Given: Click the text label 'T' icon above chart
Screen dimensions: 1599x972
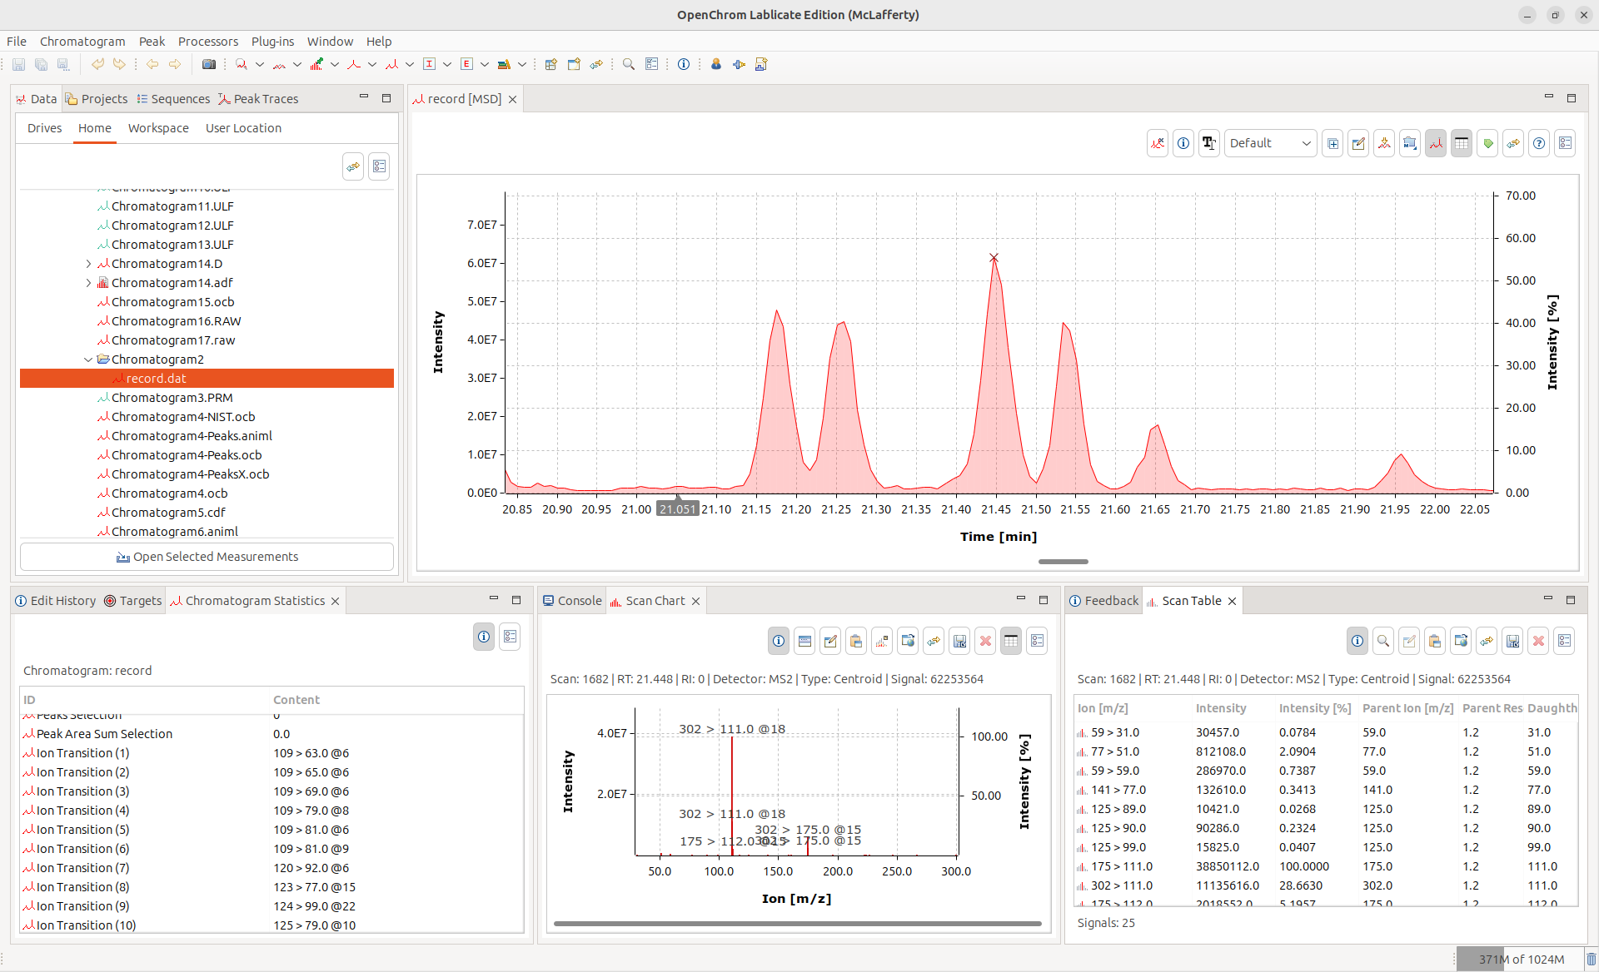Looking at the screenshot, I should tap(1209, 143).
